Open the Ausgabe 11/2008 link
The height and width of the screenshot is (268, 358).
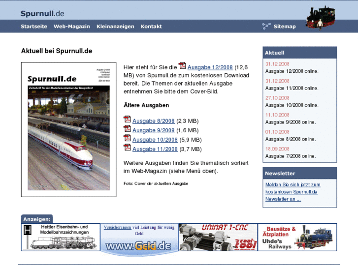(155, 149)
